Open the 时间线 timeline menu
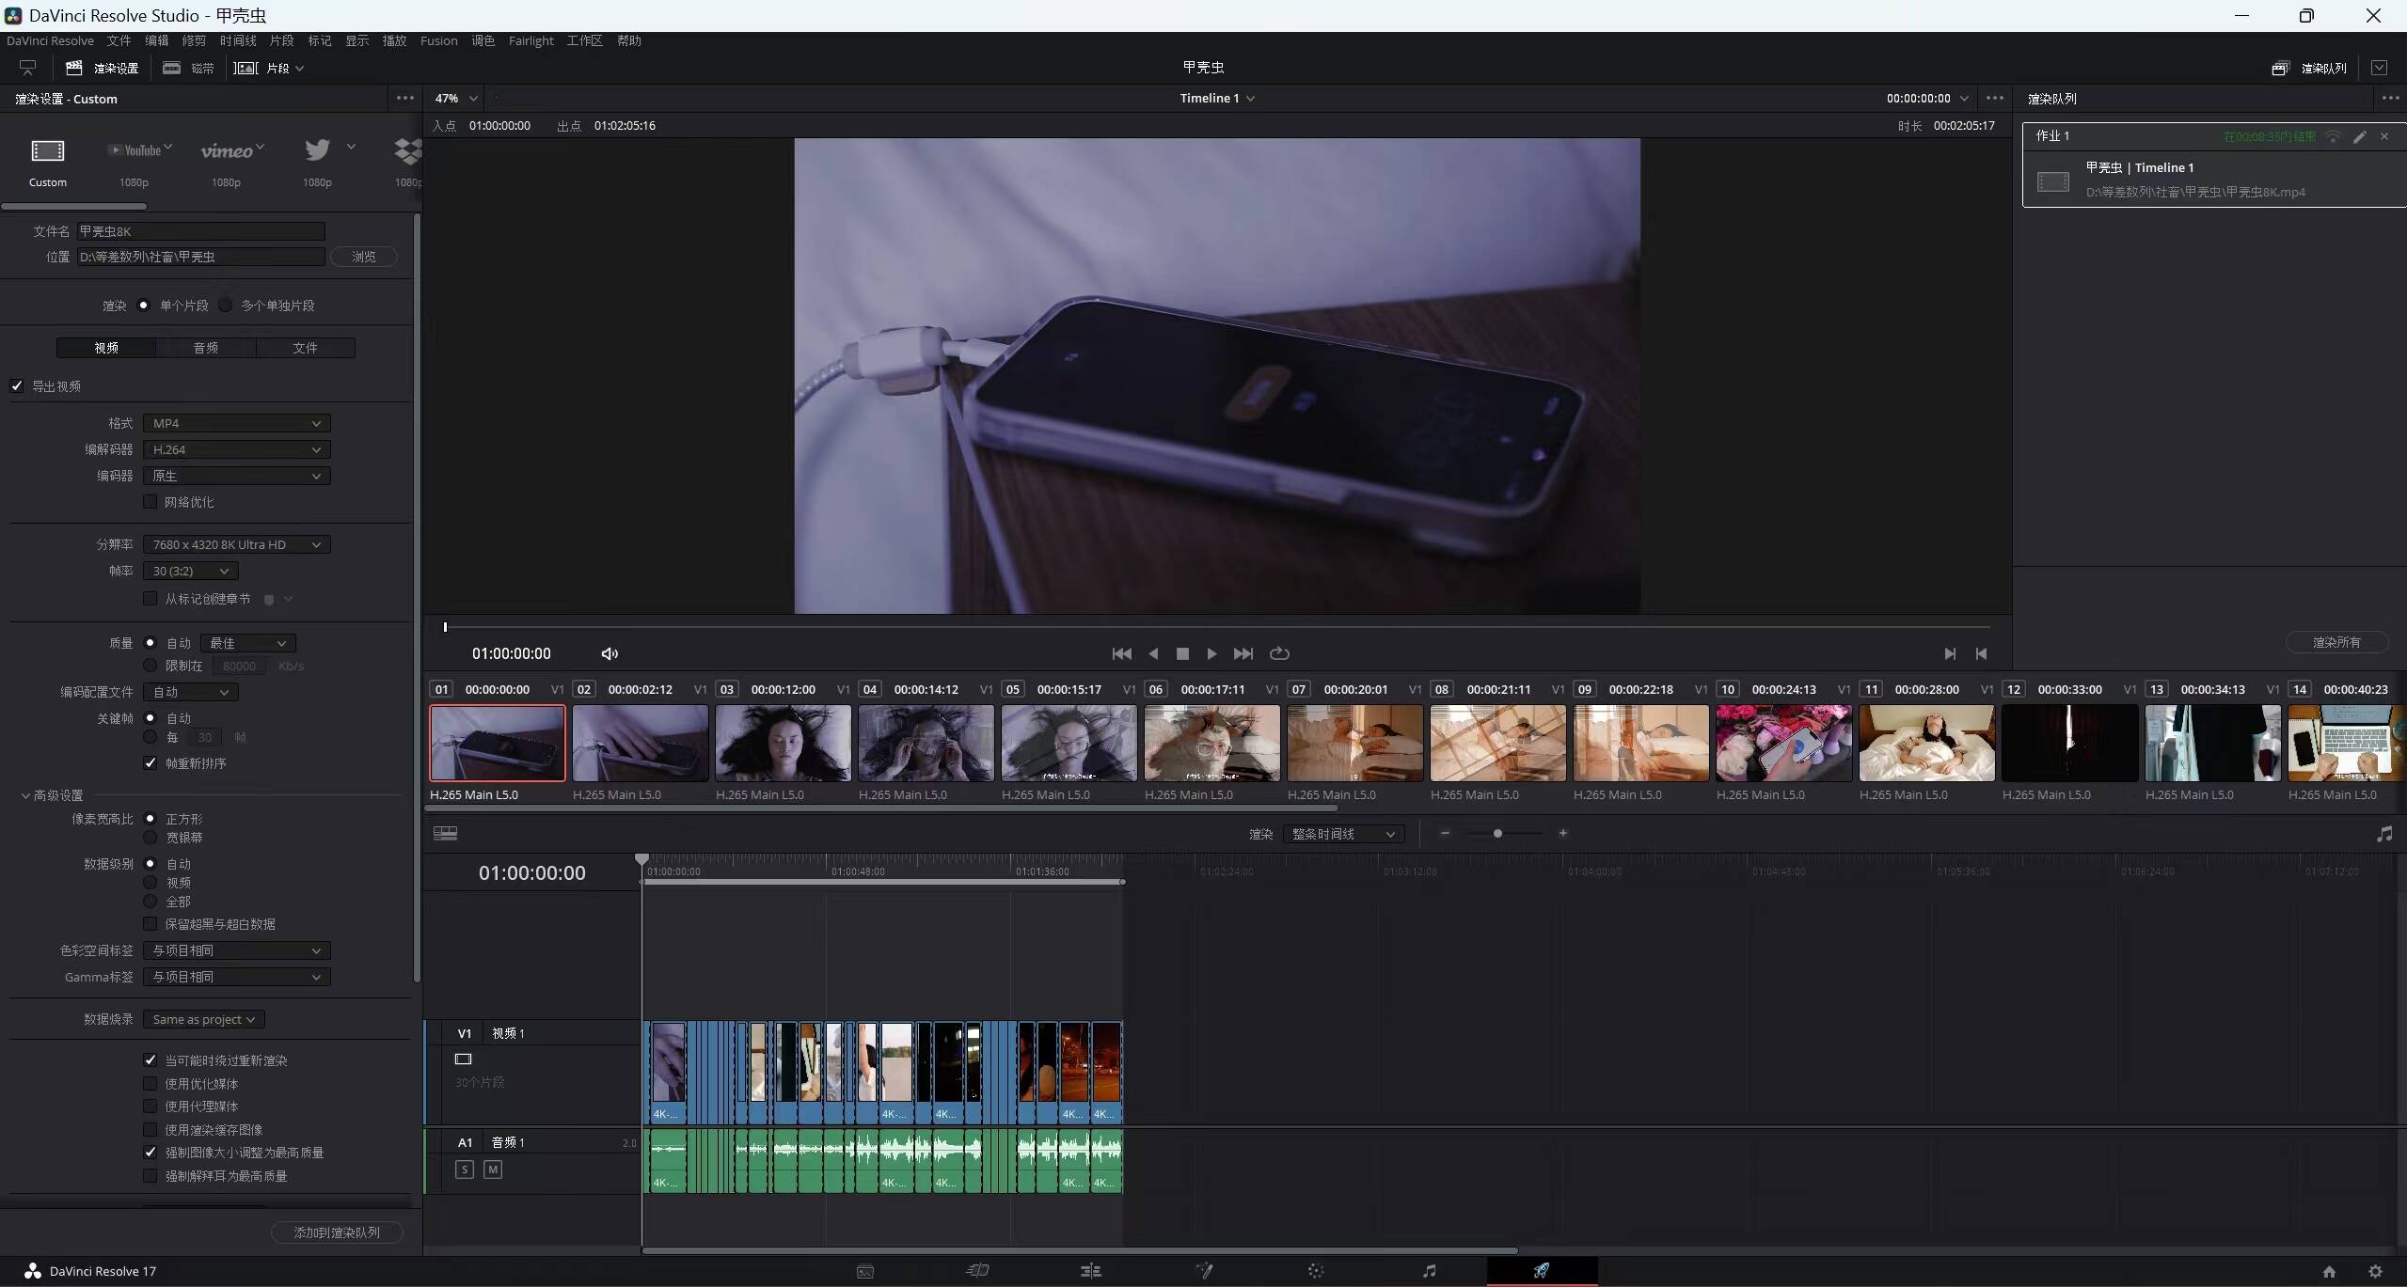 point(238,40)
